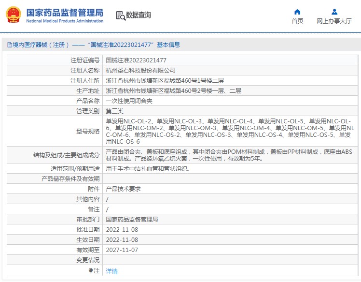
Task: Click the 国家药品监督管理局 approval department value
Action: (x=132, y=220)
